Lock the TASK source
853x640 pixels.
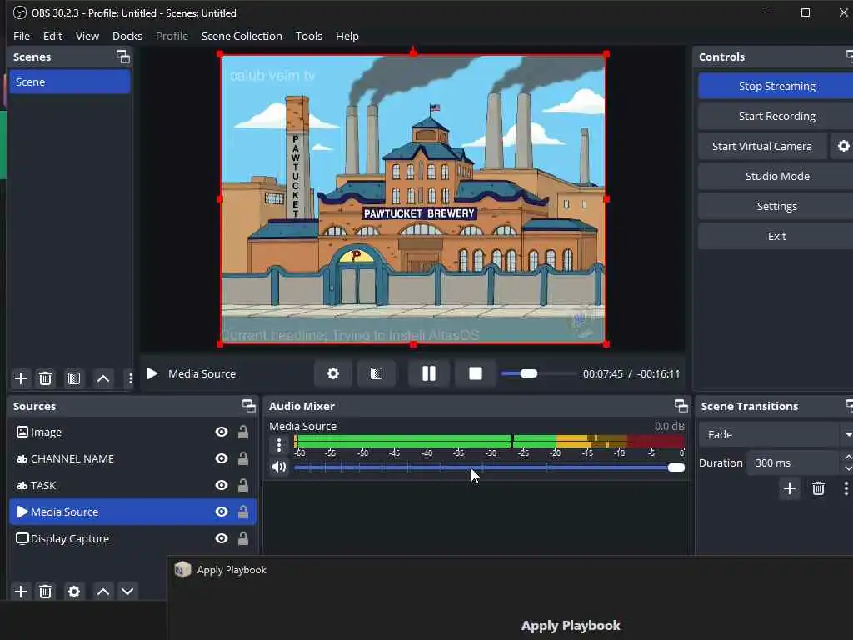click(243, 486)
